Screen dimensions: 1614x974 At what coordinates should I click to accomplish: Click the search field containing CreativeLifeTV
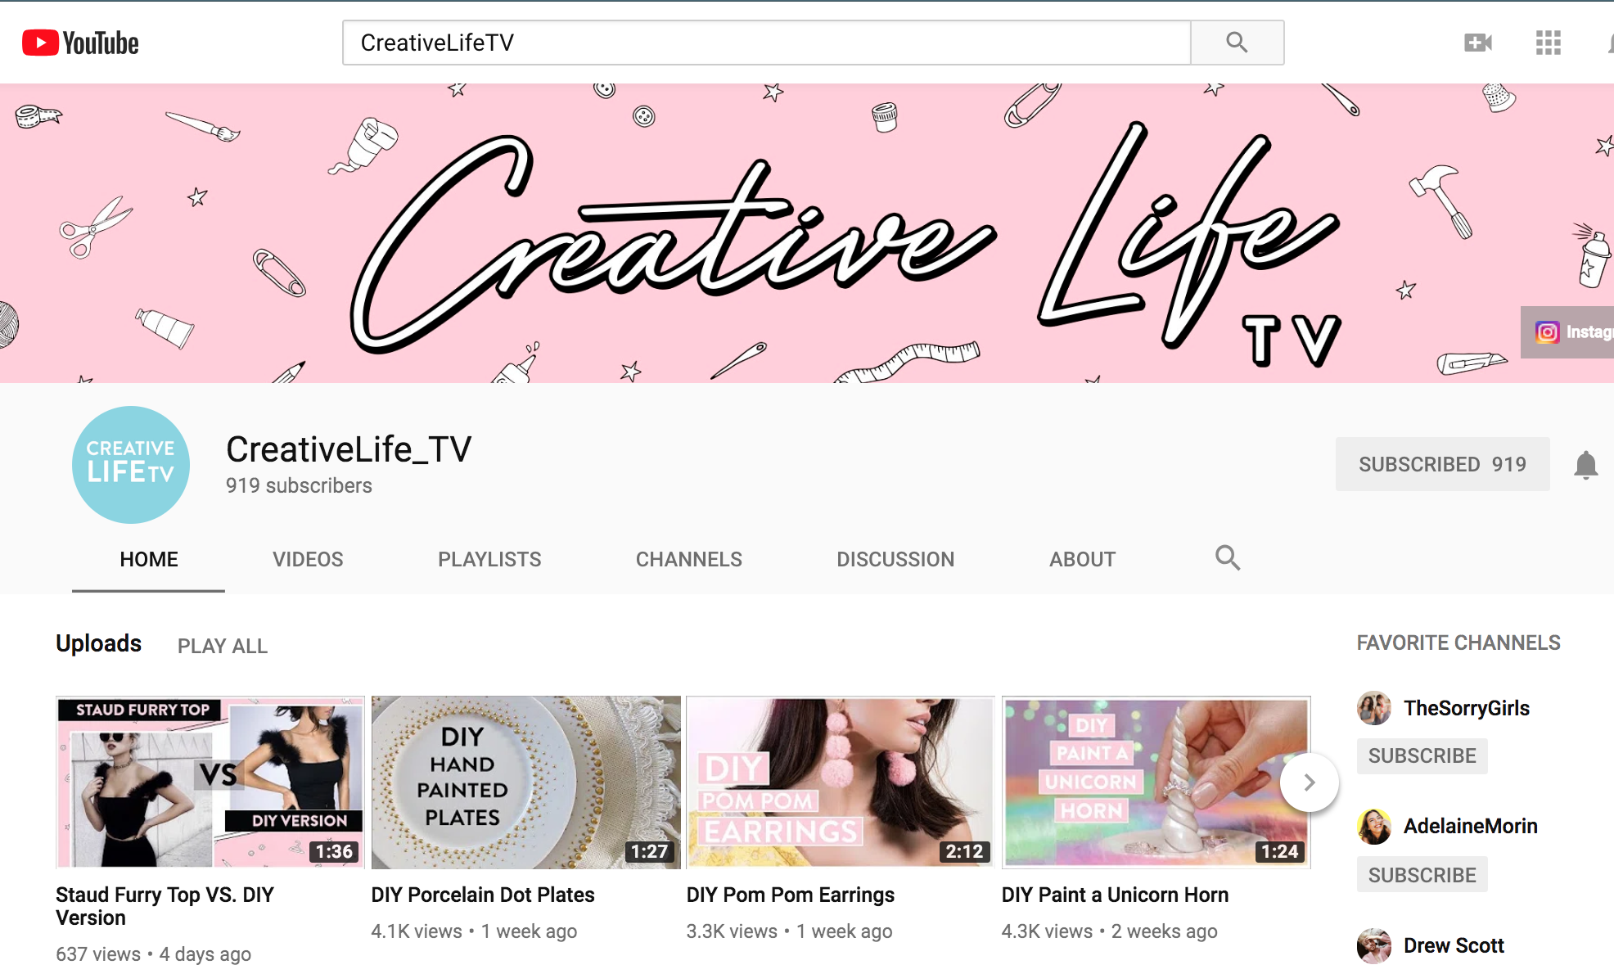766,43
